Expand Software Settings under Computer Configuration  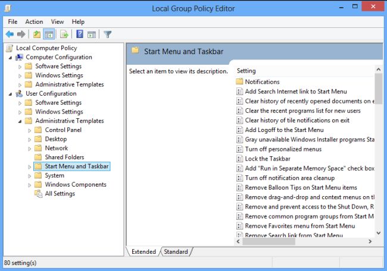[x=20, y=67]
